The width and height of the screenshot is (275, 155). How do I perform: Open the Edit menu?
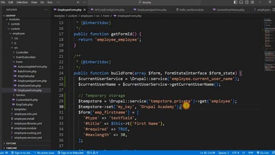point(11,2)
